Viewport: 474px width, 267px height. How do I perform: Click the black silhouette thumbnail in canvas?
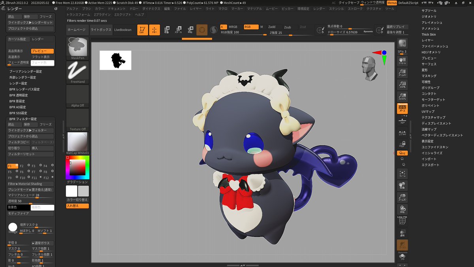click(x=115, y=60)
